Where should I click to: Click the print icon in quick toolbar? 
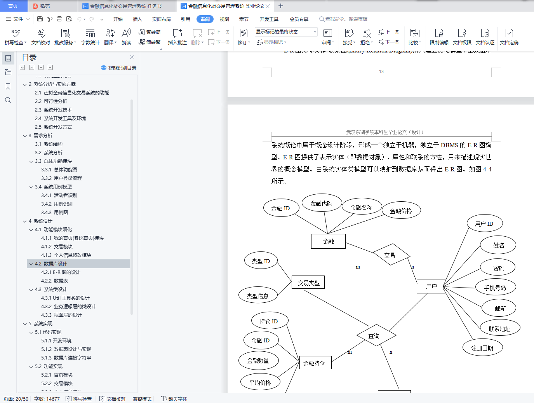point(59,19)
